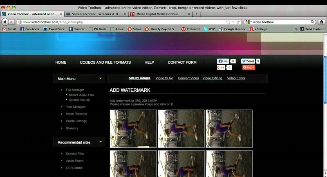
Task: Open the browser home icon
Action: point(322,22)
